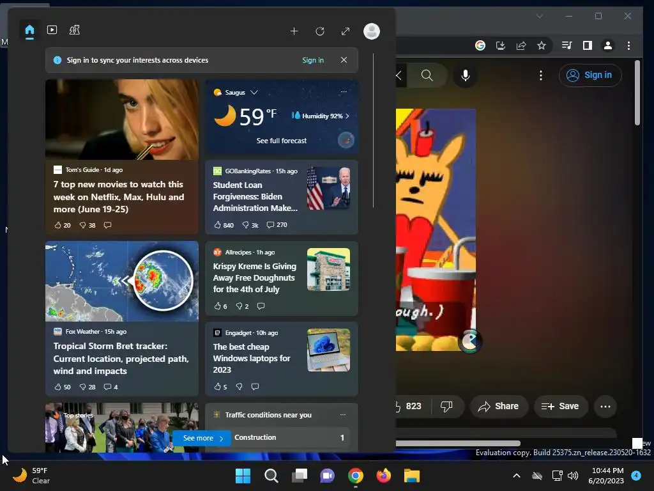
Task: Open Chrome three-dot menu
Action: click(628, 45)
